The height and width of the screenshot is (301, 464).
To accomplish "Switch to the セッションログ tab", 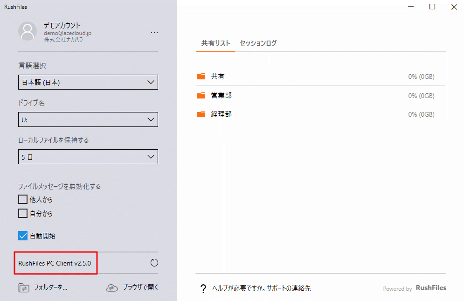I will point(258,43).
